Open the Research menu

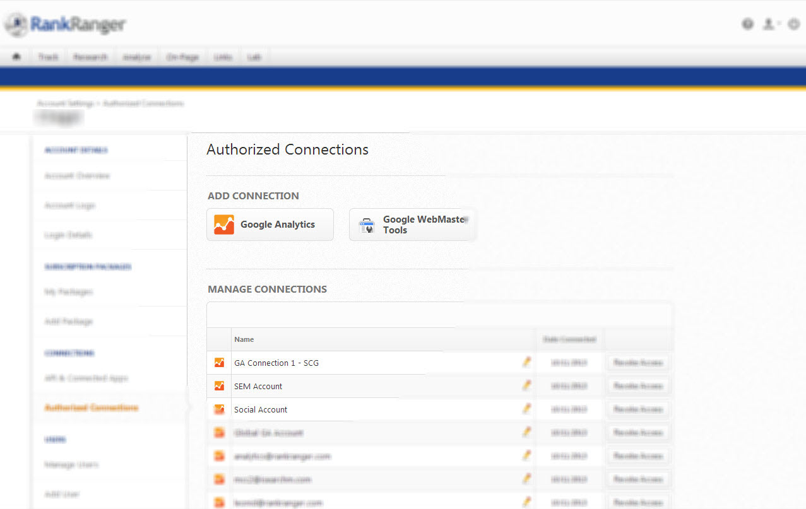[90, 57]
